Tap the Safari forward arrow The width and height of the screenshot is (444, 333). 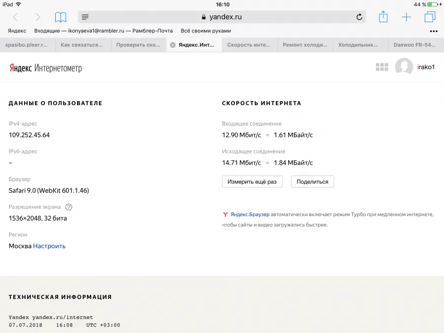37,17
